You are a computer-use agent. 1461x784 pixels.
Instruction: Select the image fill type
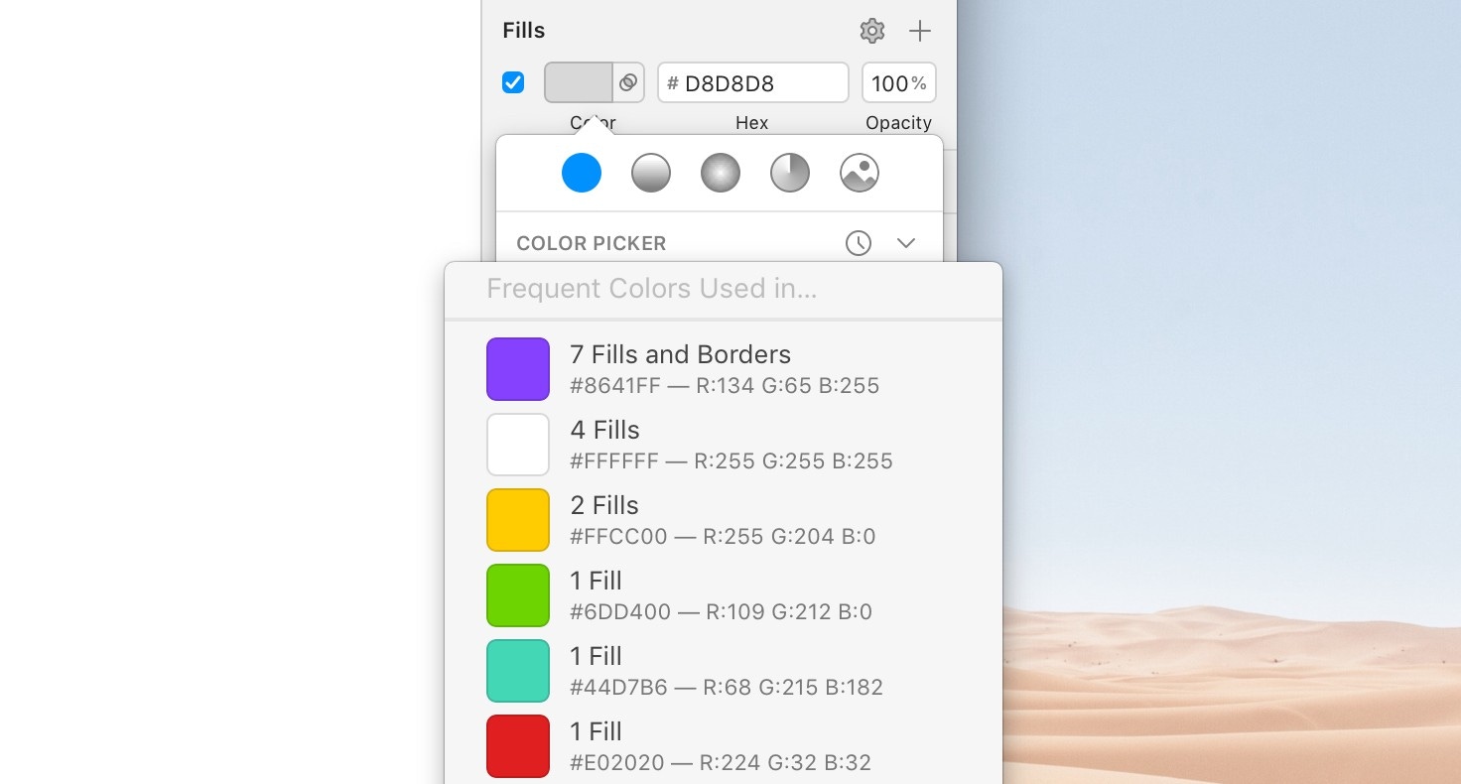click(x=860, y=173)
